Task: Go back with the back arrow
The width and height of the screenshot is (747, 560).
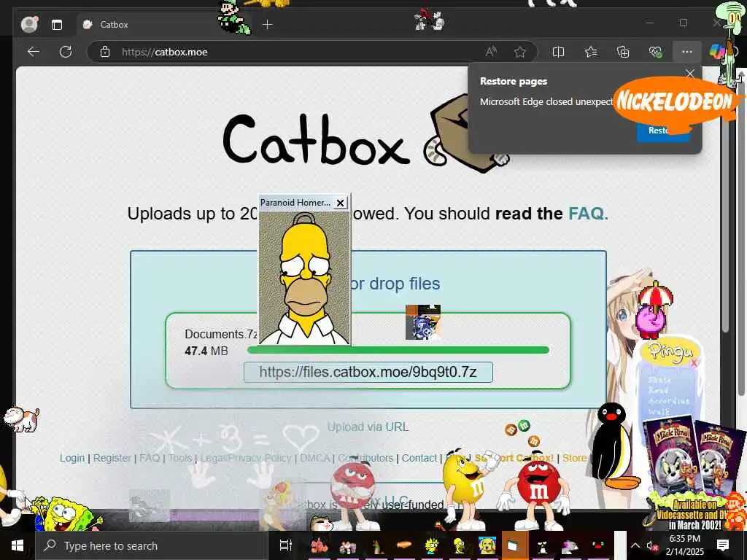Action: pyautogui.click(x=34, y=52)
